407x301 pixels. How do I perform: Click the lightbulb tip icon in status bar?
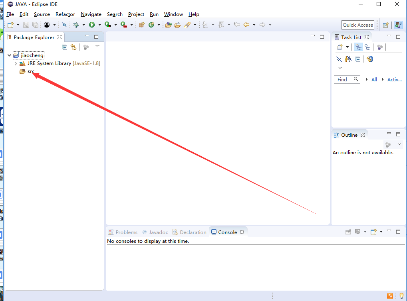[401, 296]
